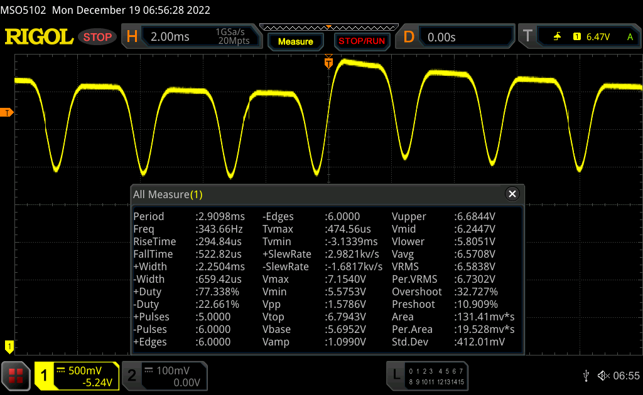Close the All Measure panel
Image resolution: width=643 pixels, height=395 pixels.
(512, 194)
